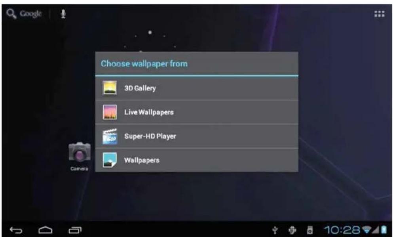The width and height of the screenshot is (393, 237).
Task: Open the all apps grid icon
Action: coord(379,14)
